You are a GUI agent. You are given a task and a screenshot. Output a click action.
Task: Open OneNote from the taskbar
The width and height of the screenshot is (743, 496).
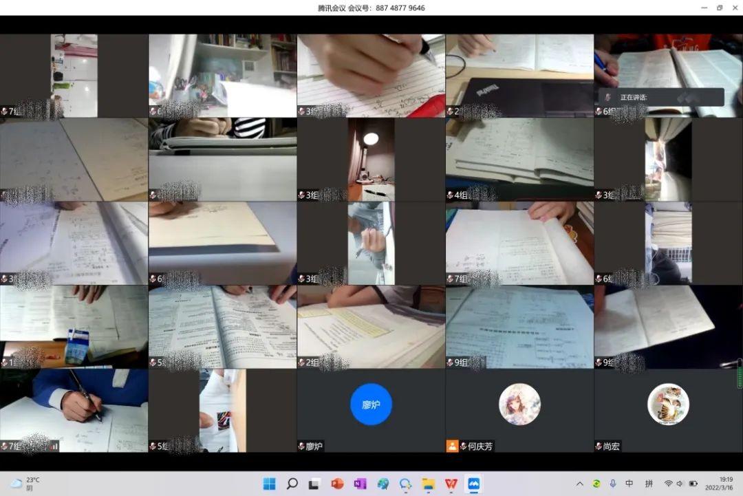tap(360, 484)
